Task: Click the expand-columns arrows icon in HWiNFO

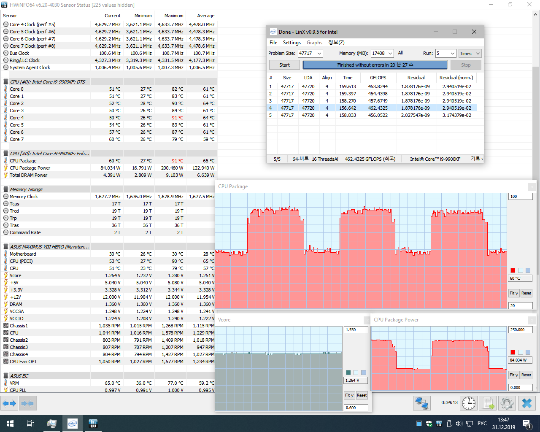Action: (x=9, y=403)
